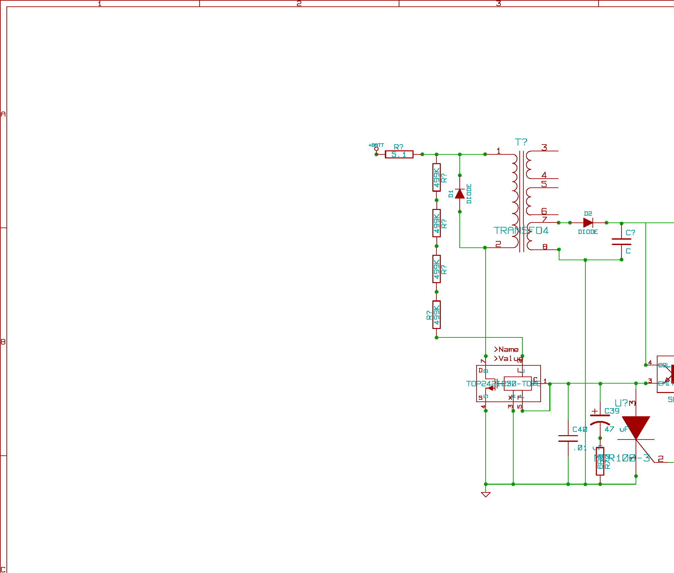Select the D2 diode symbol
Screen dimensions: 674x573
[588, 222]
